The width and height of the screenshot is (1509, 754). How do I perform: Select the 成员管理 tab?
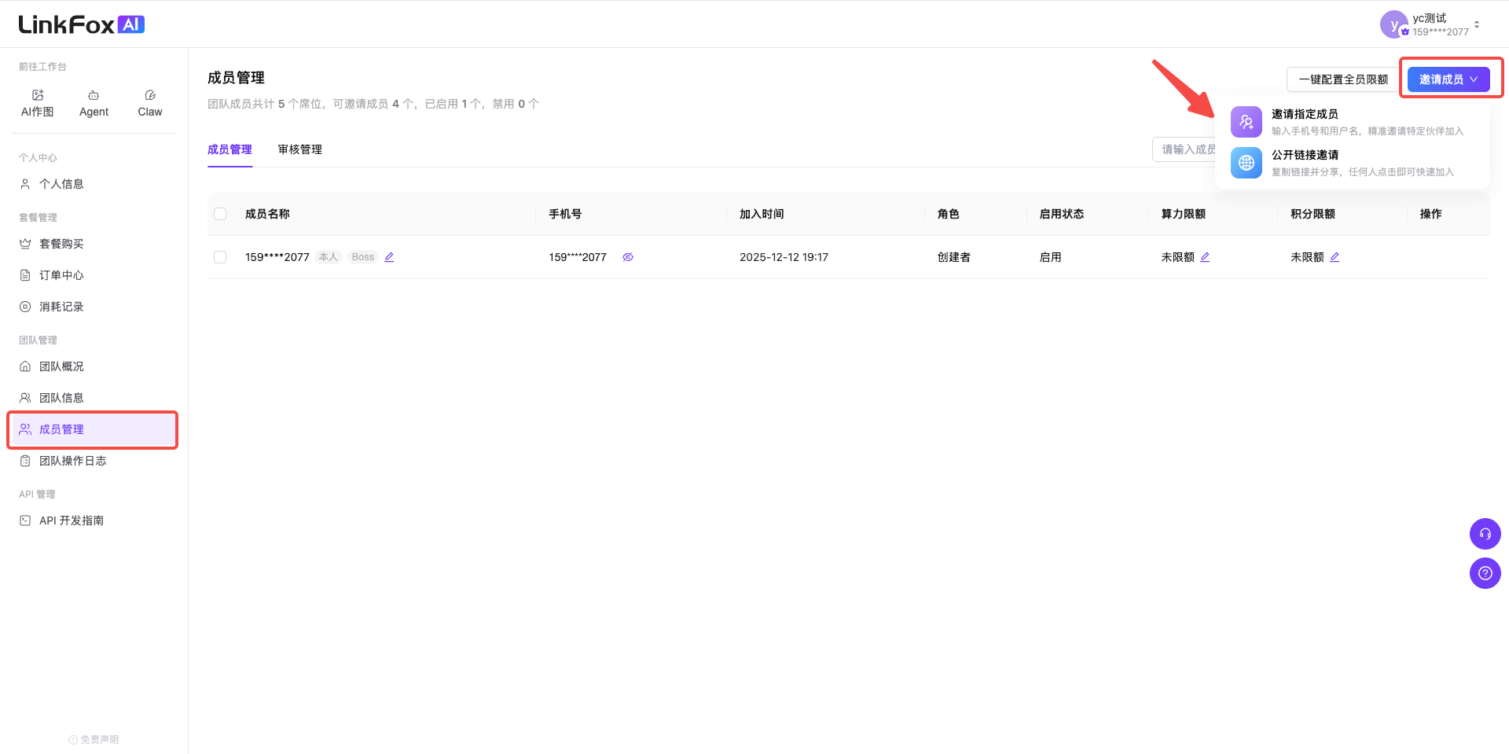click(229, 149)
